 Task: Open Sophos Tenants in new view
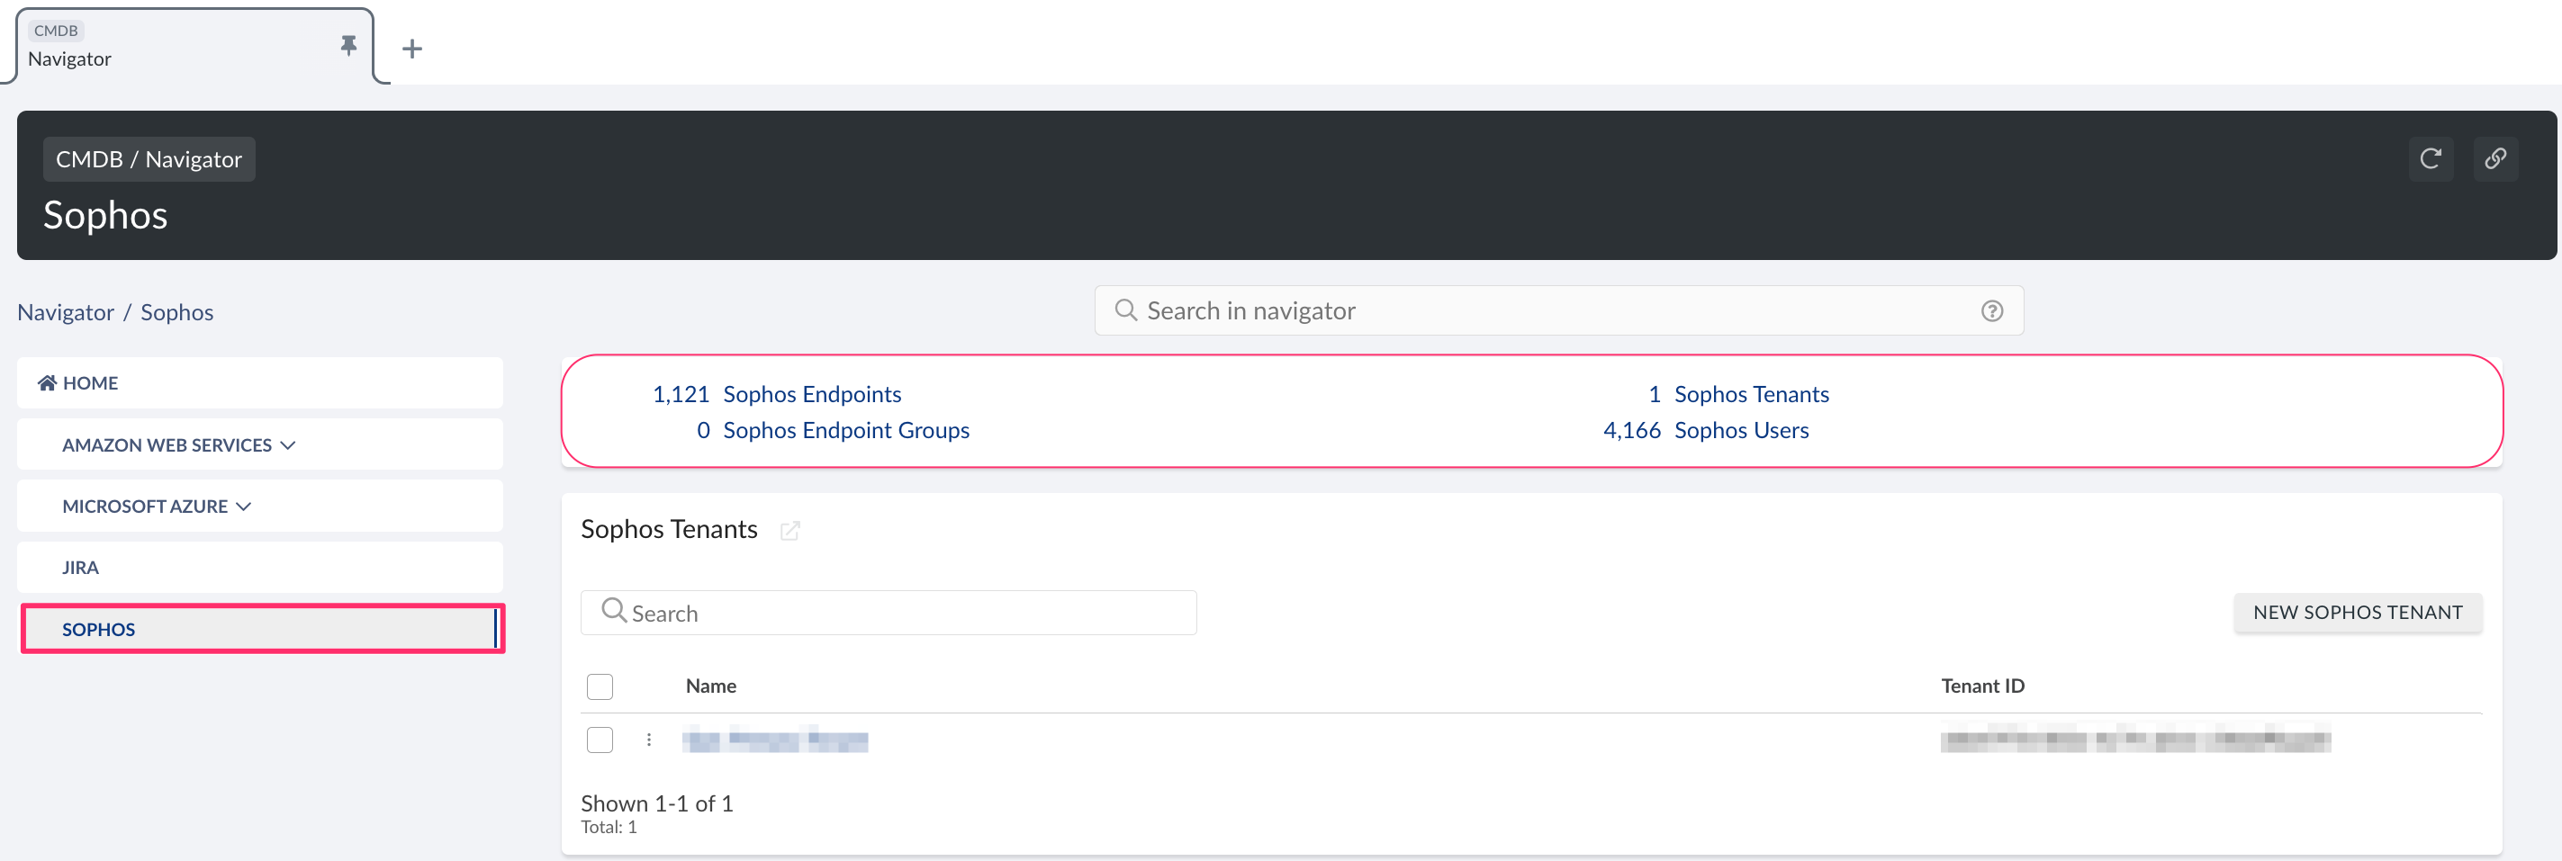coord(789,531)
